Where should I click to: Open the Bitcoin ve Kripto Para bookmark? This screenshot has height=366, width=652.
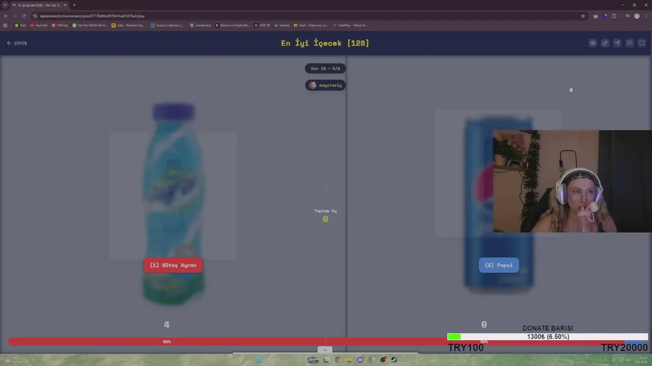[233, 25]
